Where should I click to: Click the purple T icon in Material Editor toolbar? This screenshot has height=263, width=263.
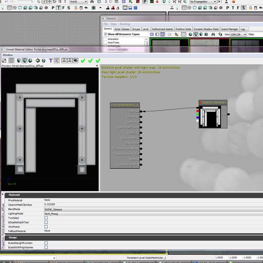tap(50, 61)
